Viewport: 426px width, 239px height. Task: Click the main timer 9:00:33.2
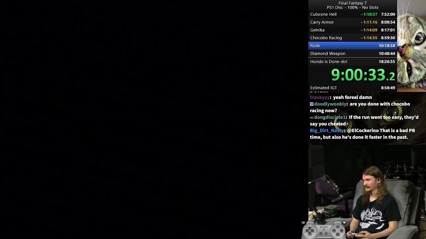point(363,75)
